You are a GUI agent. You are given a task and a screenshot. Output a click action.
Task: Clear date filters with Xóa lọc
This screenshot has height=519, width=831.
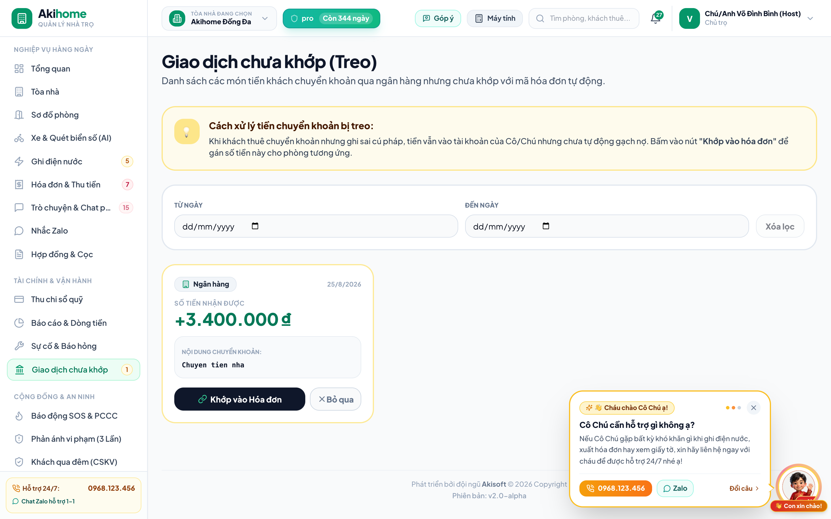tap(780, 226)
